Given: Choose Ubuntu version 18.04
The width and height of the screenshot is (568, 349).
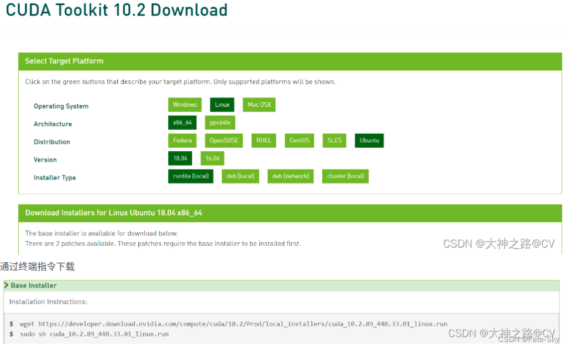Looking at the screenshot, I should click(180, 158).
